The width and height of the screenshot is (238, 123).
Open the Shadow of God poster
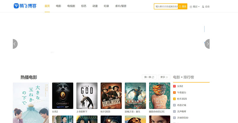(87, 96)
